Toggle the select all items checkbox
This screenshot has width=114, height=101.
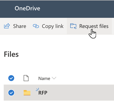11,78
